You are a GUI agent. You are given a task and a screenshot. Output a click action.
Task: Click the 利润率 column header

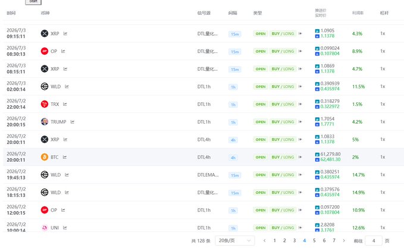coord(358,13)
